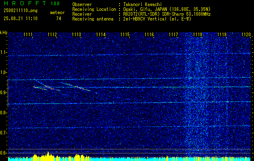The width and height of the screenshot is (254, 161).
Task: Click frequency axis label 1.1
Action: point(3,52)
